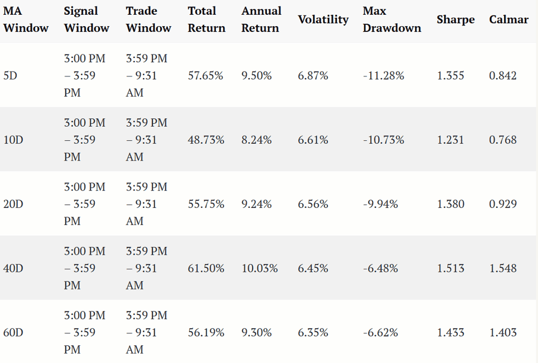Click the Calmar column header

(x=508, y=20)
